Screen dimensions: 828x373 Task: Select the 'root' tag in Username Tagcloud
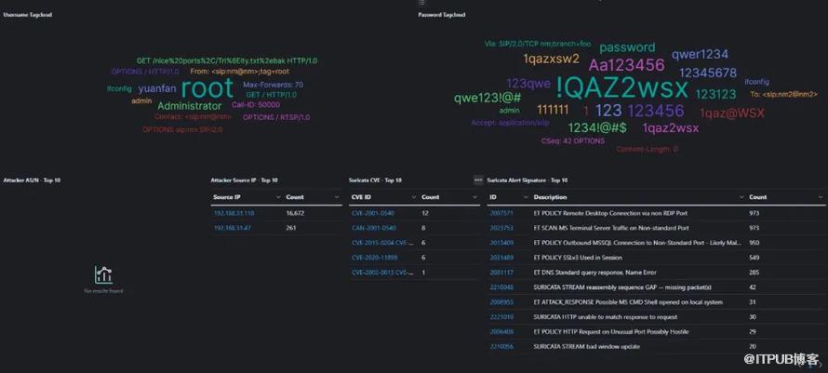207,88
